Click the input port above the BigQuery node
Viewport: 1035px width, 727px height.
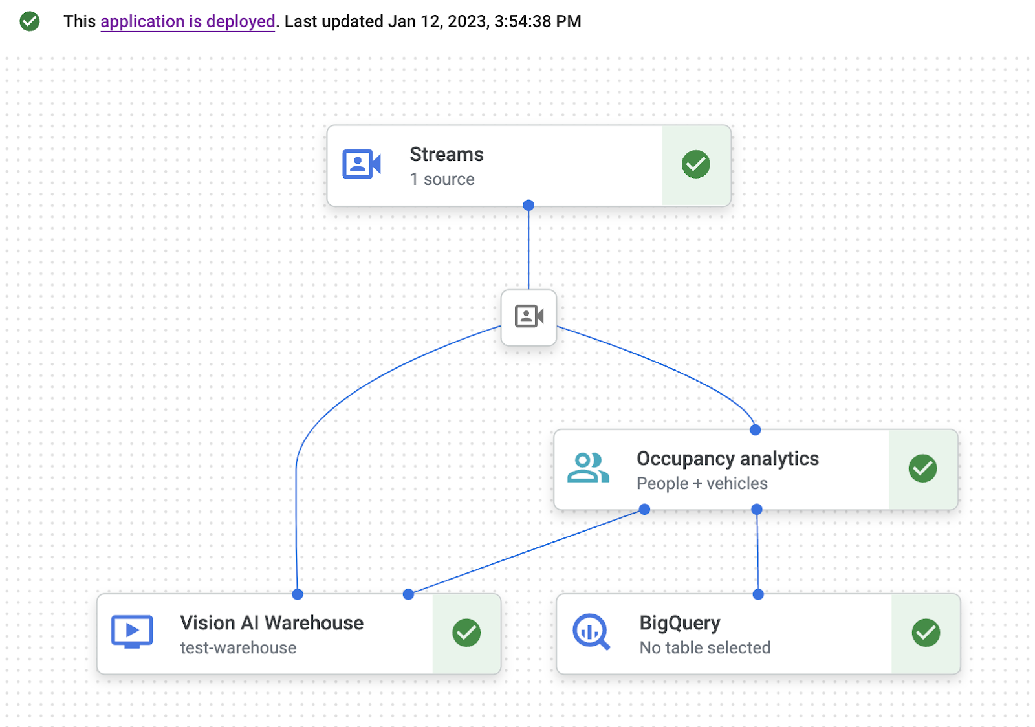click(x=757, y=593)
